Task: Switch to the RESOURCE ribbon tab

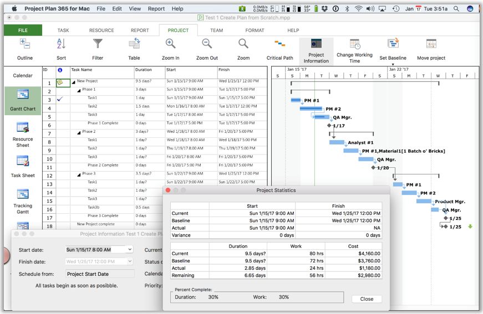Action: [x=101, y=30]
